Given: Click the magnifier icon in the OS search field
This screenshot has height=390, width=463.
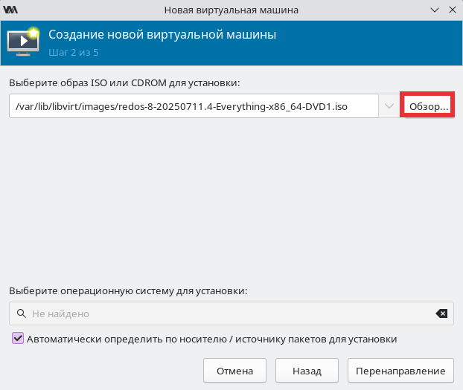Looking at the screenshot, I should [22, 313].
